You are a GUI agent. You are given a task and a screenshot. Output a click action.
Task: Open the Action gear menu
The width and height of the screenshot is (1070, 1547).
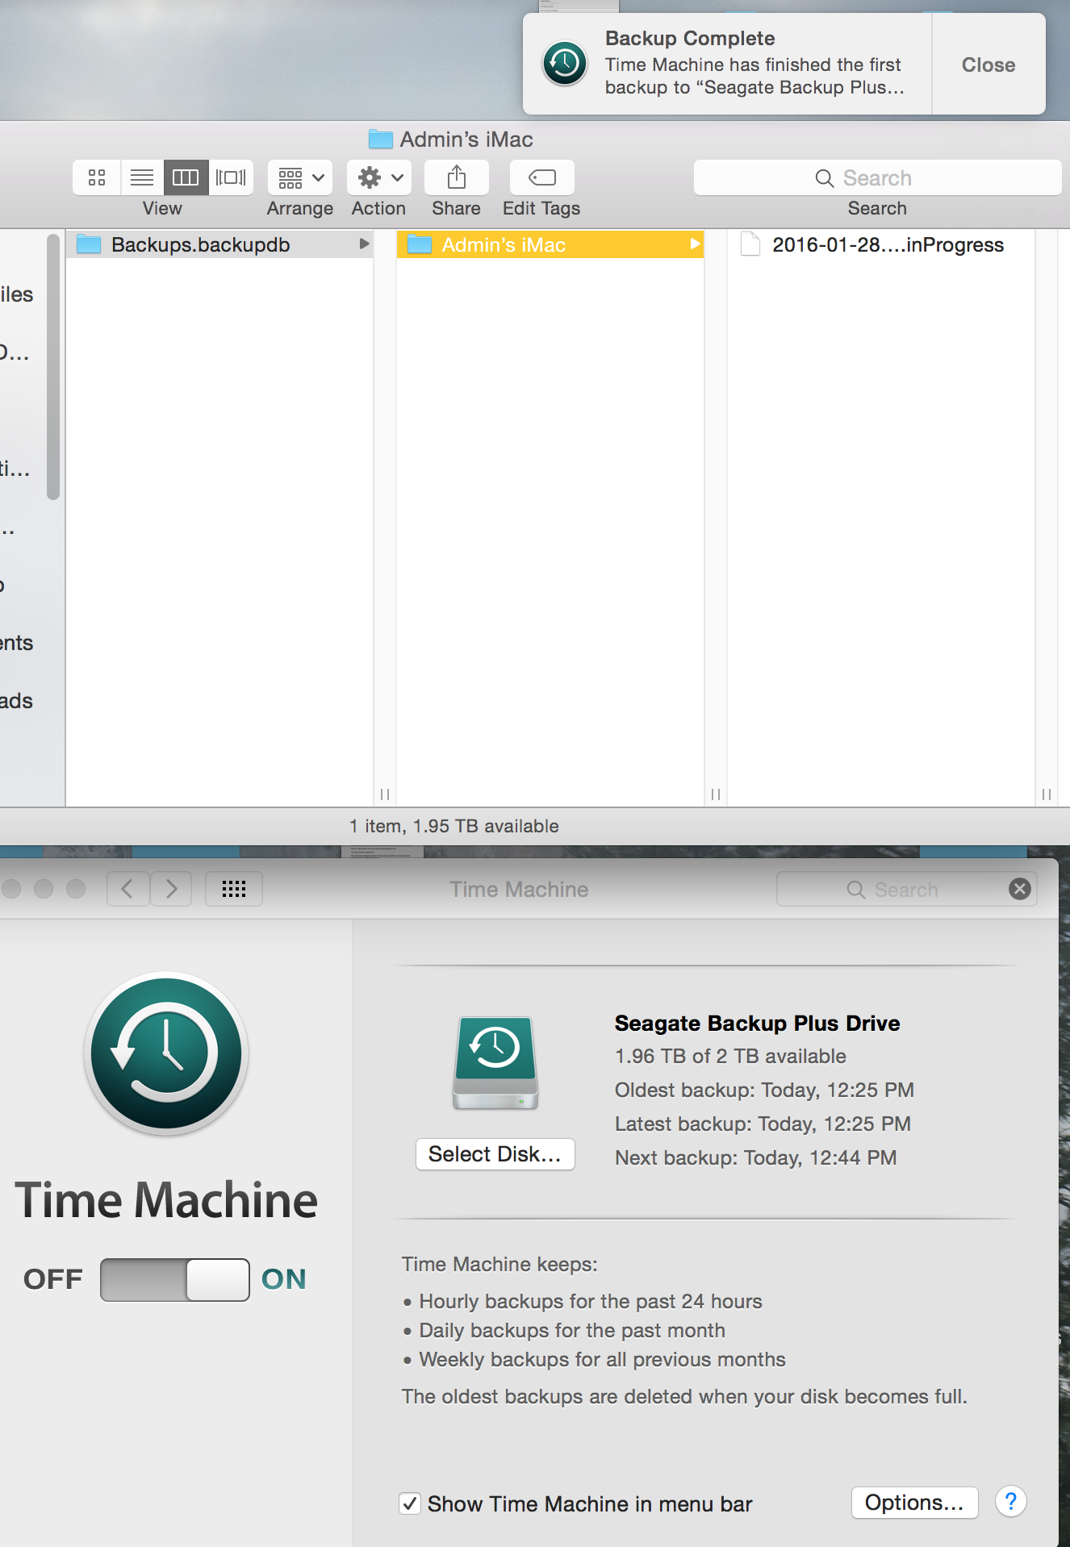pos(379,177)
